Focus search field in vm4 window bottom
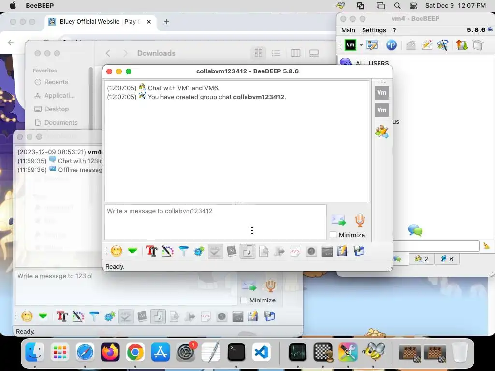The height and width of the screenshot is (371, 495). 436,245
